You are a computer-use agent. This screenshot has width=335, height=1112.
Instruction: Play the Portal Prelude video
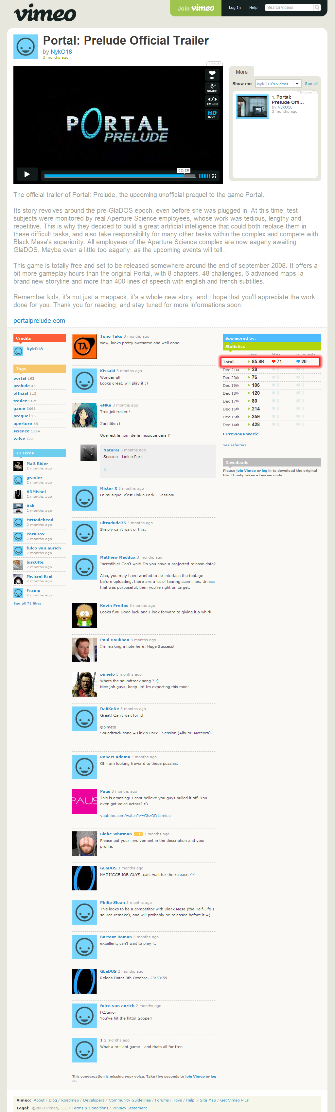tap(27, 174)
